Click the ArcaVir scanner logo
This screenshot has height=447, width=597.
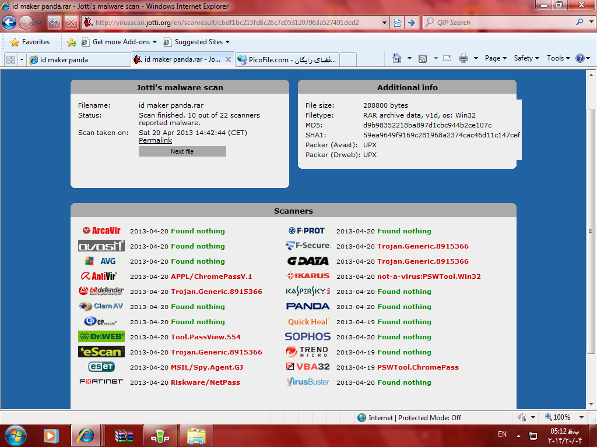pos(101,230)
